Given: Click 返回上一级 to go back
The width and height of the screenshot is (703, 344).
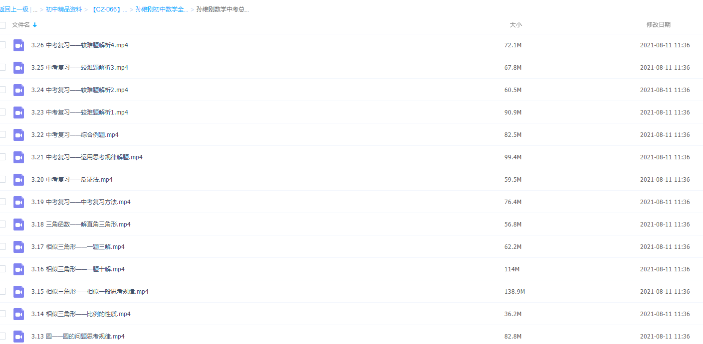Looking at the screenshot, I should point(14,9).
